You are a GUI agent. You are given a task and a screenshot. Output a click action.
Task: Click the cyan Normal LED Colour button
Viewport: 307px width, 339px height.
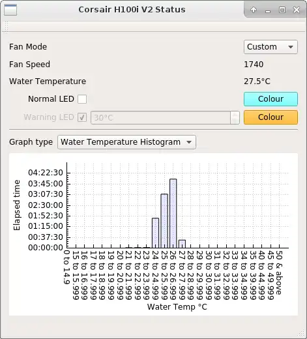point(270,99)
